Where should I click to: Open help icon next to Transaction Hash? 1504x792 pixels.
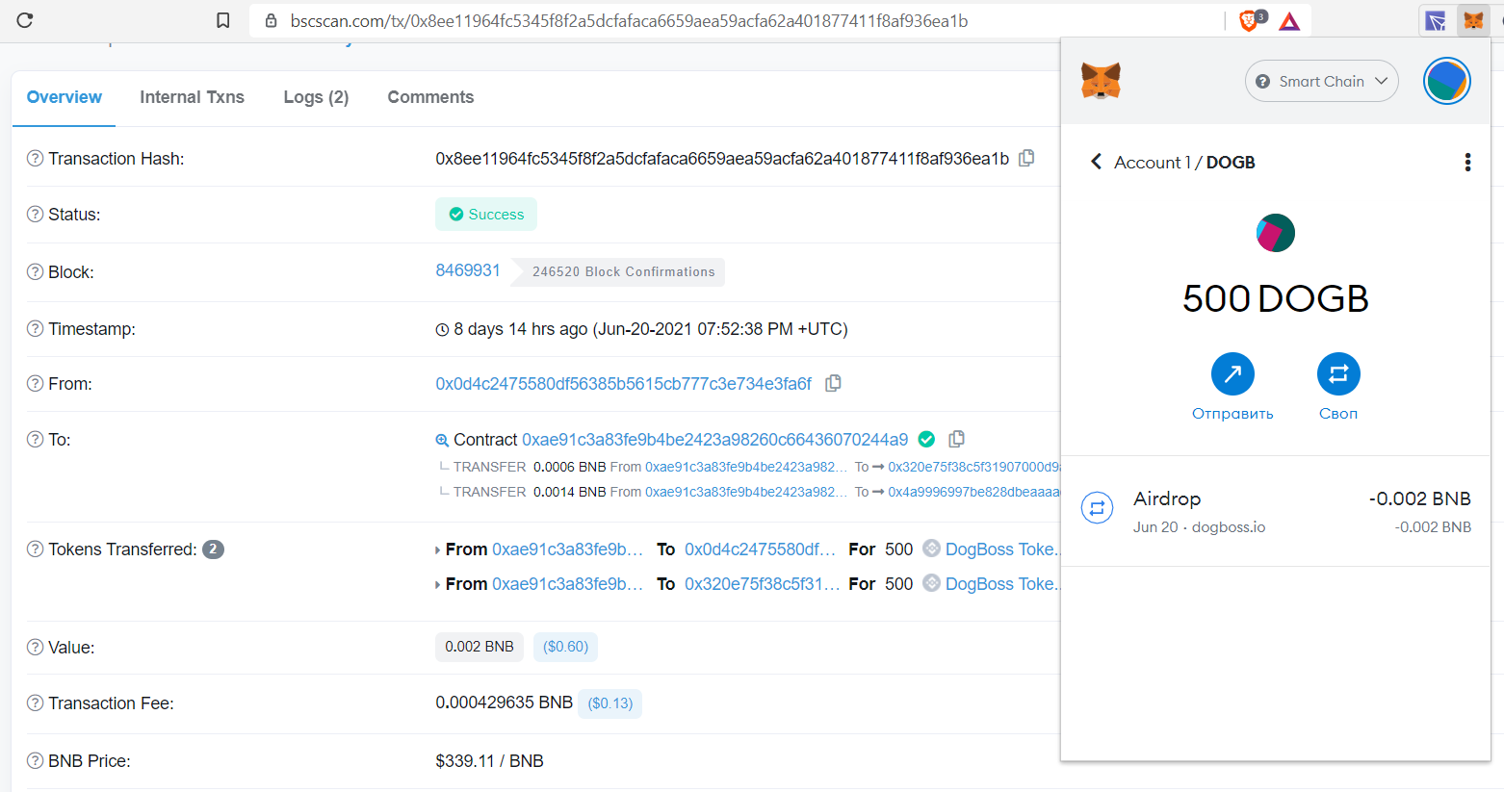tap(35, 158)
